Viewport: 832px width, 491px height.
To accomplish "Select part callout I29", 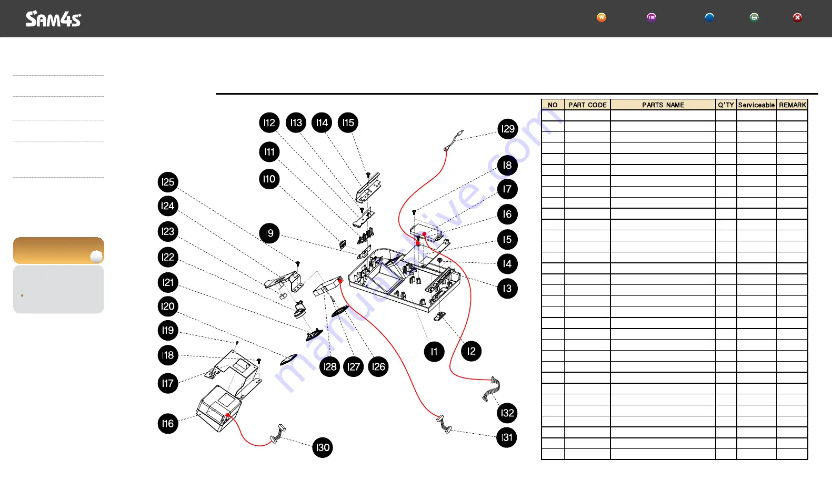I will point(508,129).
